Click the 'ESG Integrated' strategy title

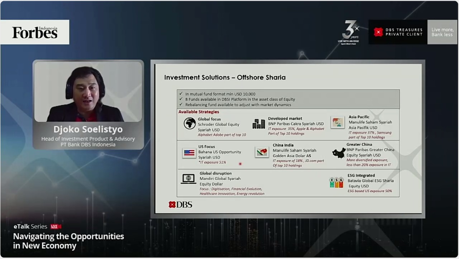click(x=361, y=176)
